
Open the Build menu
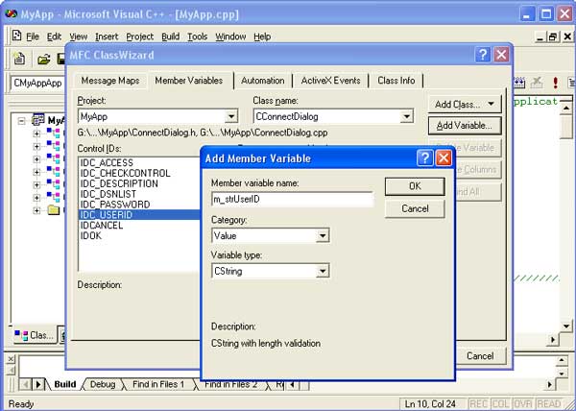point(171,36)
